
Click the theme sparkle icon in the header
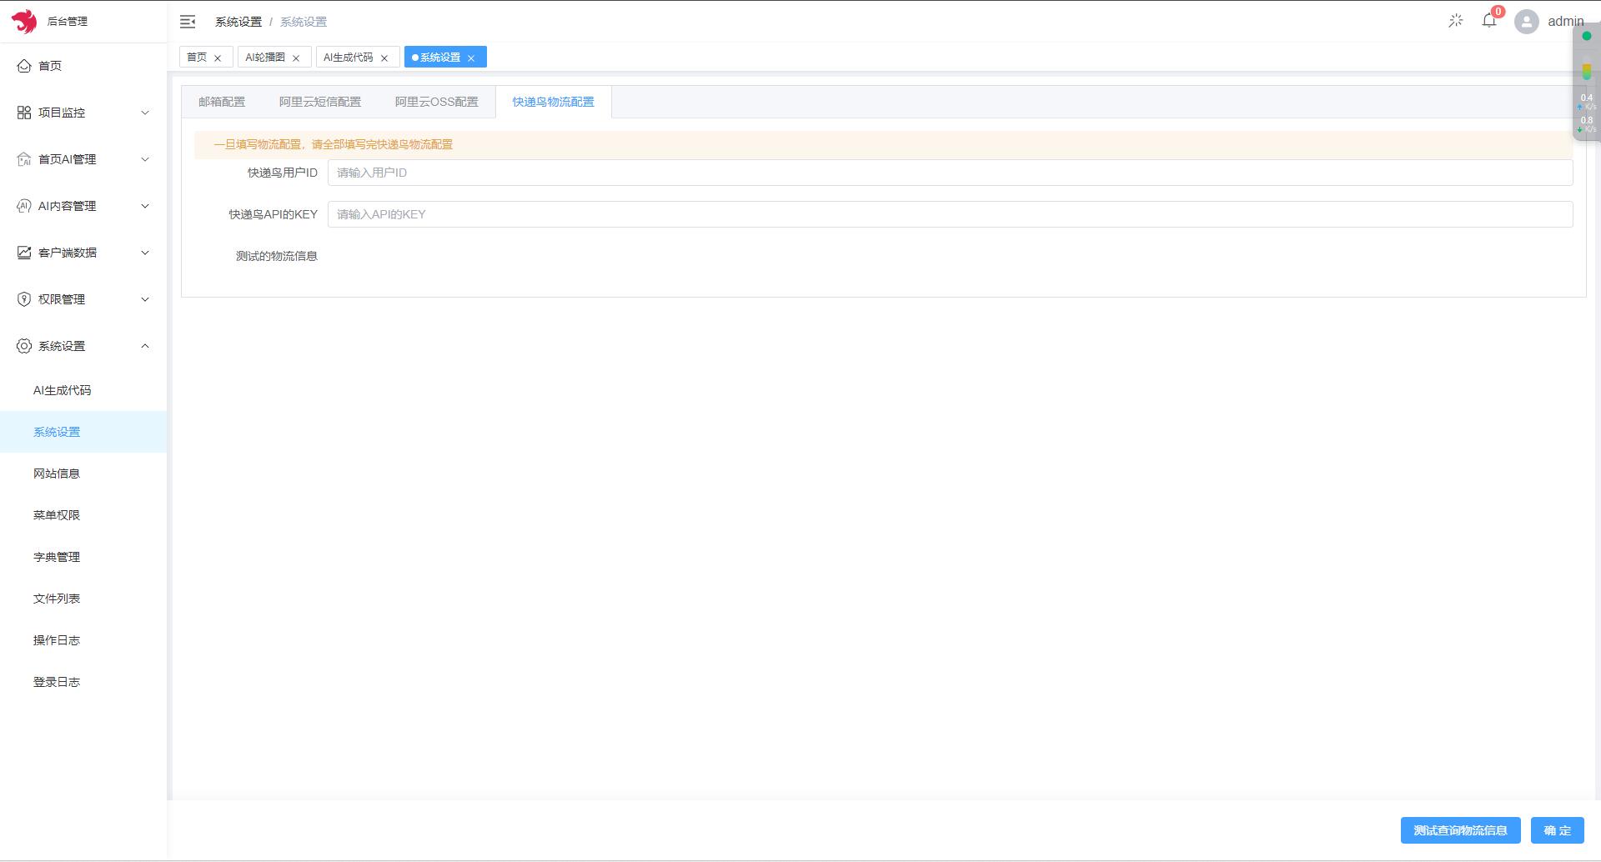pyautogui.click(x=1456, y=21)
